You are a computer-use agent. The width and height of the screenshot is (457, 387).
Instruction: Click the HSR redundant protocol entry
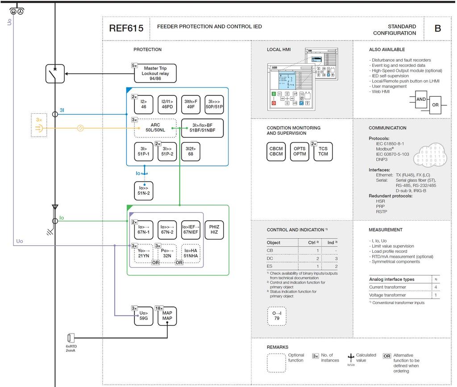380,201
